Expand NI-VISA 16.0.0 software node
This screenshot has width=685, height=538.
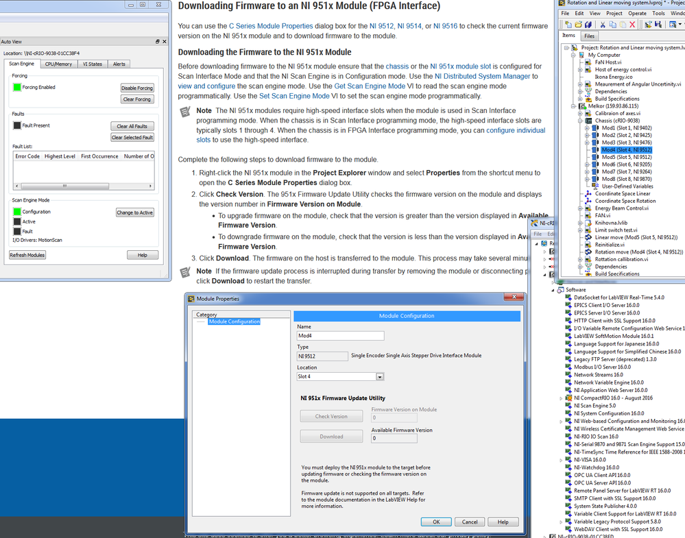(562, 460)
